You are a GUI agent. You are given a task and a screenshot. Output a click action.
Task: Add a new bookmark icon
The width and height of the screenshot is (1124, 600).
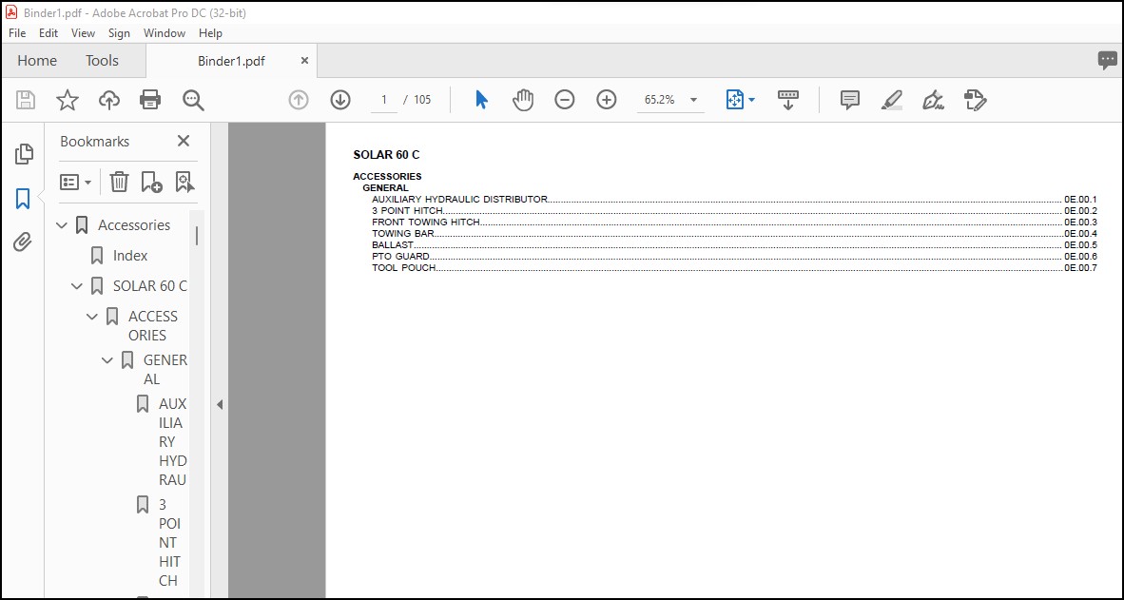[151, 182]
